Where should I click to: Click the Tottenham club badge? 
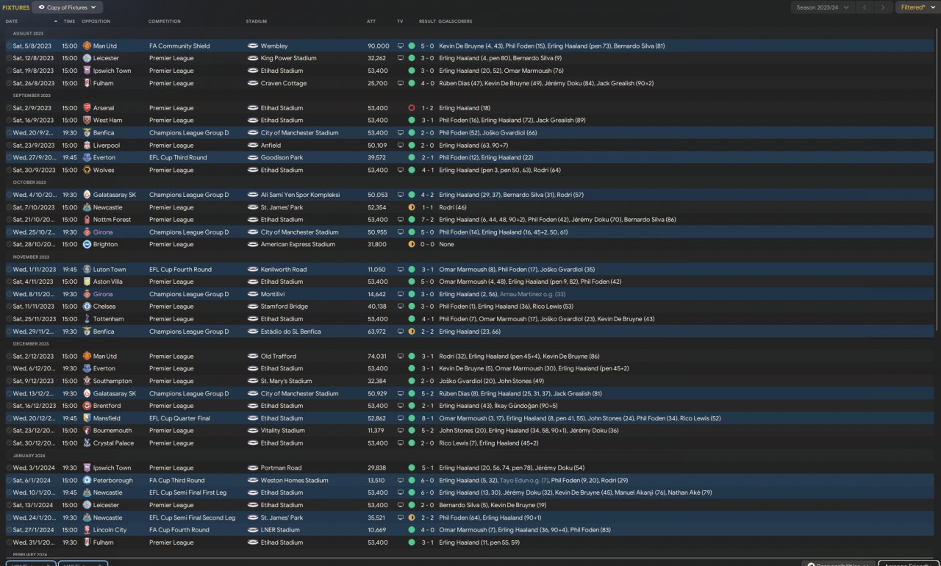[87, 319]
